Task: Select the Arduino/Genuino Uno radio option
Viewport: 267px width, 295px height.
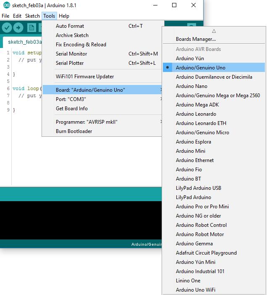Action: (x=214, y=67)
